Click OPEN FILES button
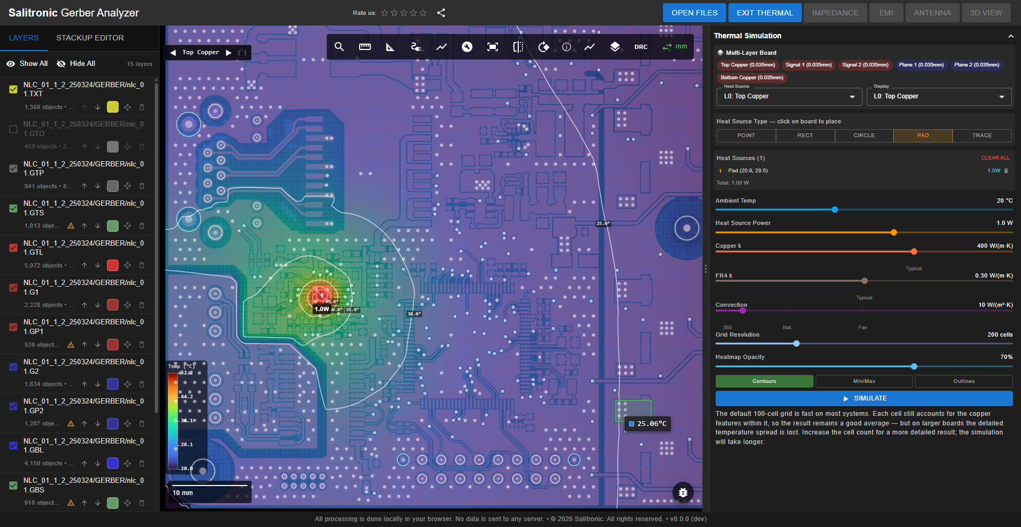The image size is (1021, 527). pyautogui.click(x=694, y=13)
